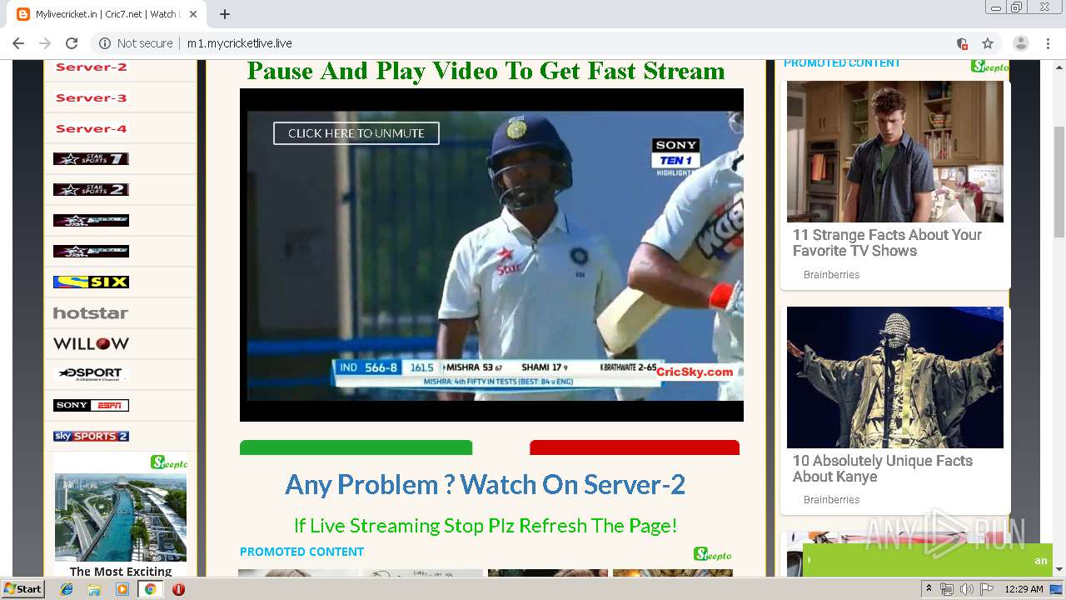
Task: Open the DSPORT channel logo
Action: 91,373
